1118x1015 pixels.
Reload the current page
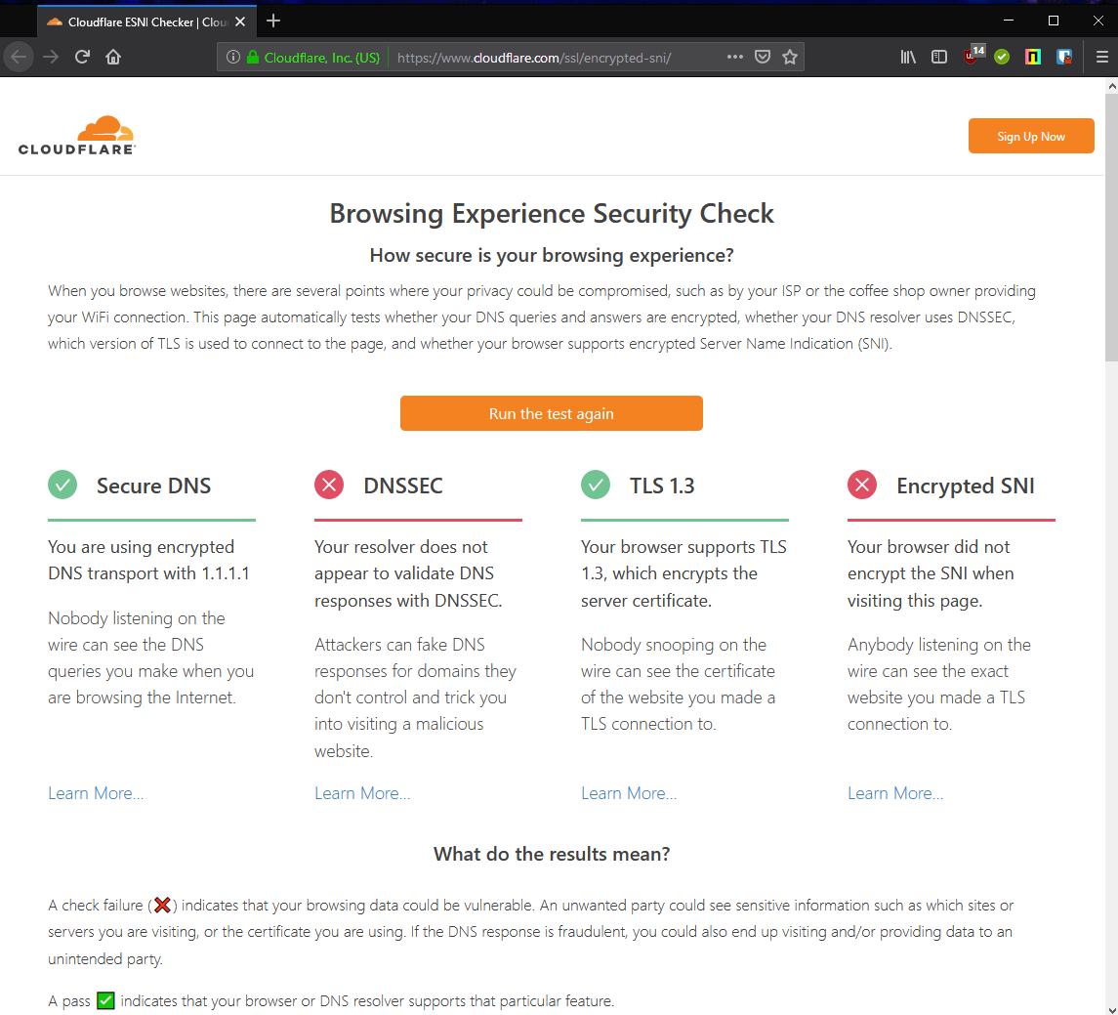click(x=82, y=57)
